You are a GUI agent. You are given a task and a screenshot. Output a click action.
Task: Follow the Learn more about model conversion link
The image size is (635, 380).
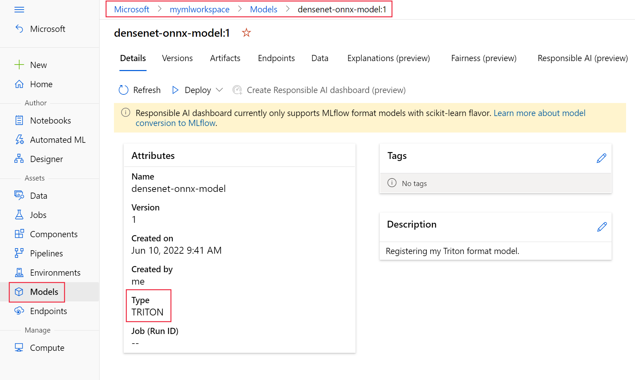[539, 113]
